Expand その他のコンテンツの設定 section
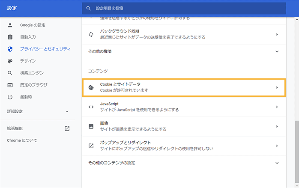The width and height of the screenshot is (299, 188). 277,163
